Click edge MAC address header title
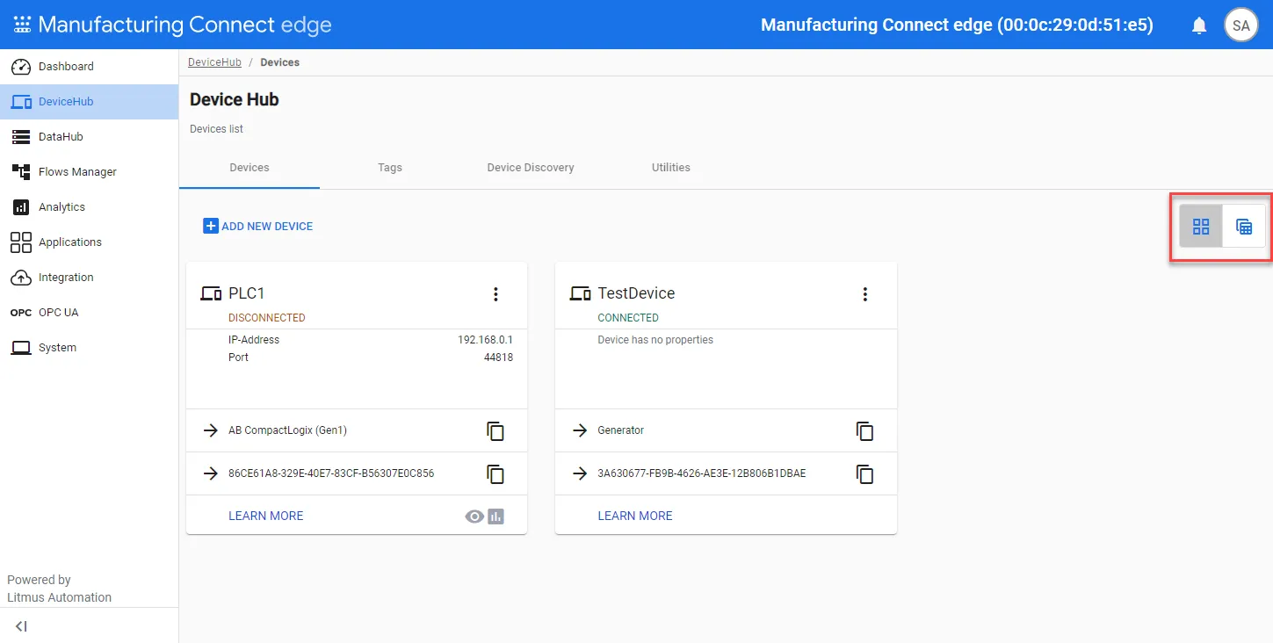The width and height of the screenshot is (1273, 643). pos(957,25)
